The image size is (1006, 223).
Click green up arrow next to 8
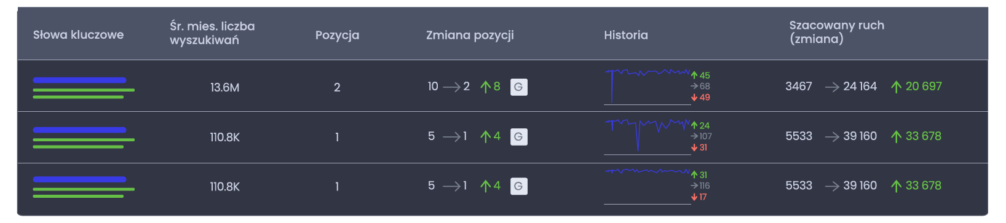click(x=485, y=87)
